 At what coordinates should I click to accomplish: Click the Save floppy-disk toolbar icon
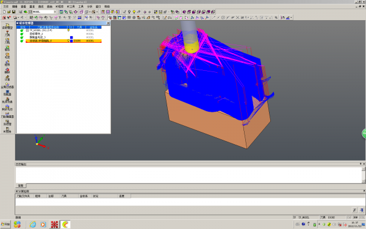(13, 12)
